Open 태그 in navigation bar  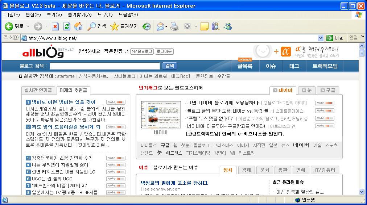click(294, 66)
